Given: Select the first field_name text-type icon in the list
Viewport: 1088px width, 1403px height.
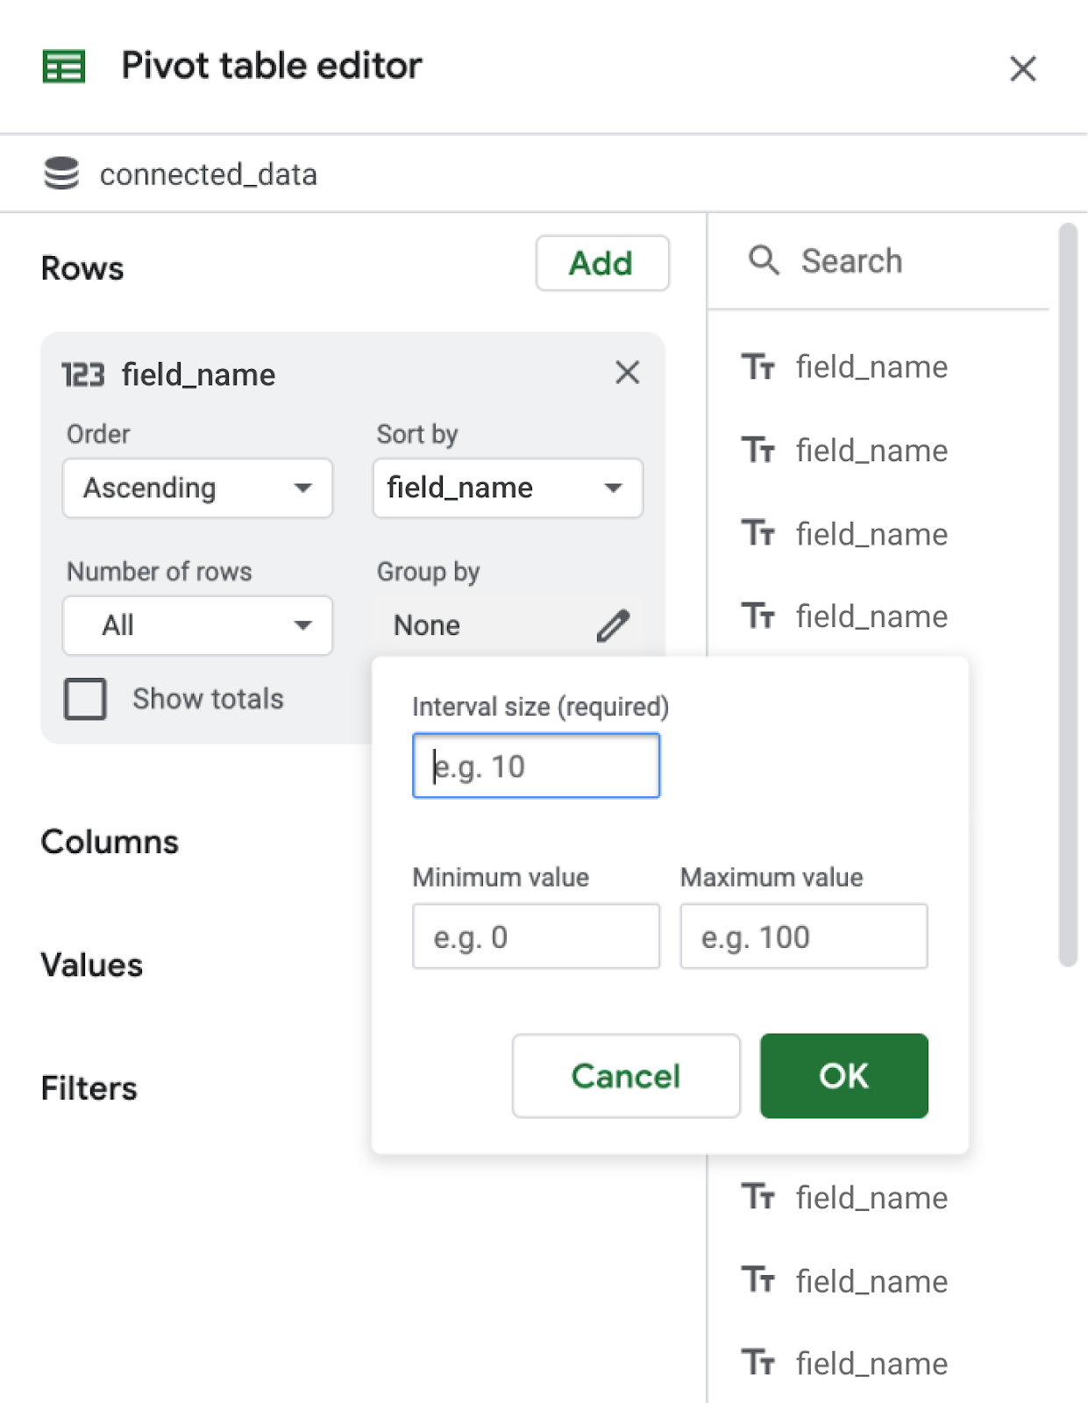Looking at the screenshot, I should (x=758, y=367).
